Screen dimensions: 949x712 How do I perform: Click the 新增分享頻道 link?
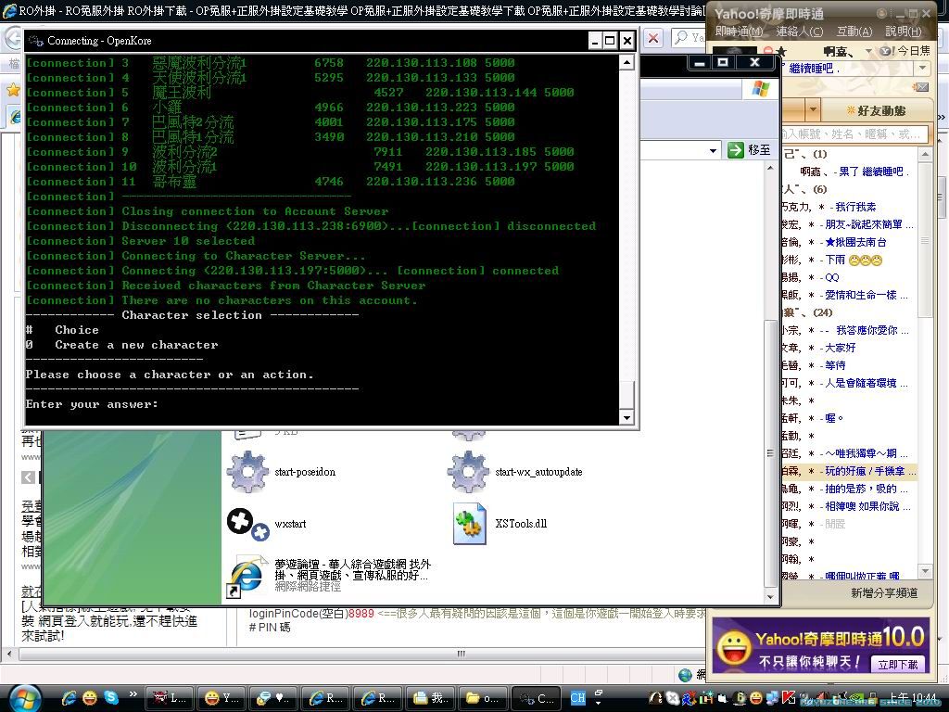tap(884, 593)
